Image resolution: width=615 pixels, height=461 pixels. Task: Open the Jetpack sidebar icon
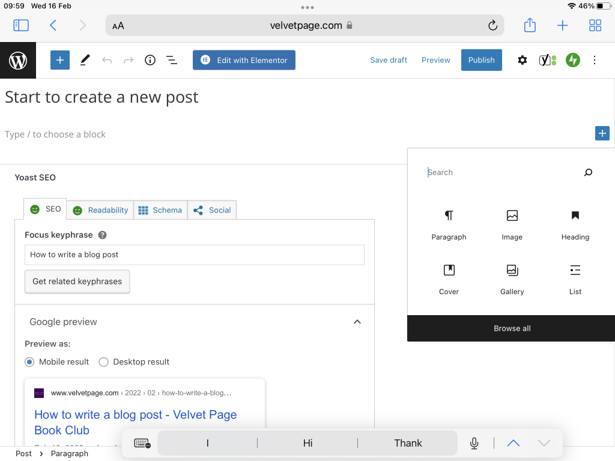click(572, 60)
